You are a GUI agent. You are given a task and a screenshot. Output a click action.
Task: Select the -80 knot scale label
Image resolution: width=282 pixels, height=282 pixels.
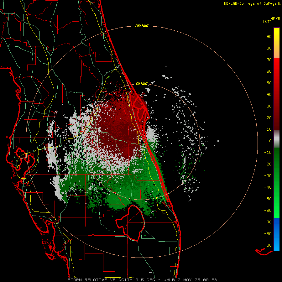pos(268,234)
